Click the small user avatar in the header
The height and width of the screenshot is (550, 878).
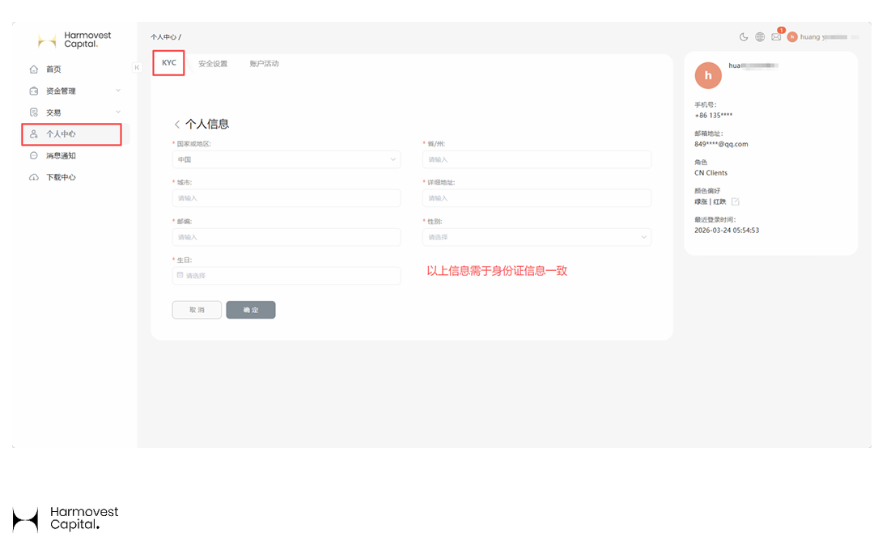tap(792, 37)
